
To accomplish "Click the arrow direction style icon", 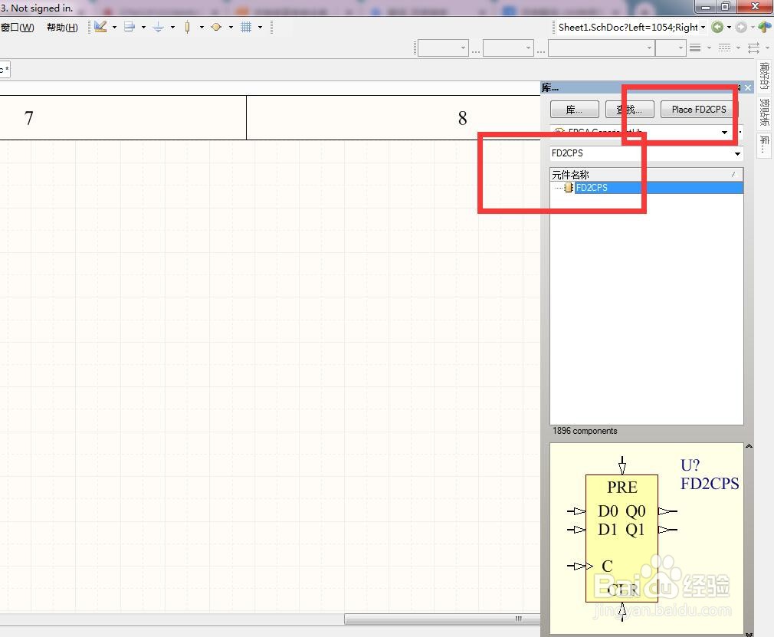I will point(753,48).
